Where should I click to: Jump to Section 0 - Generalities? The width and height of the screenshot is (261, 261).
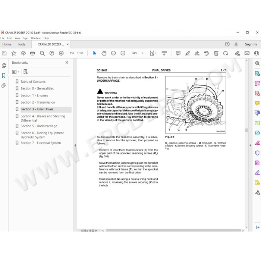point(37,88)
